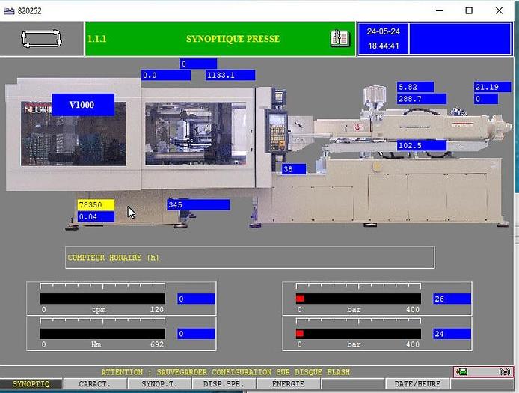Click the upper bar pressure gauge
The image size is (519, 393).
tap(358, 299)
